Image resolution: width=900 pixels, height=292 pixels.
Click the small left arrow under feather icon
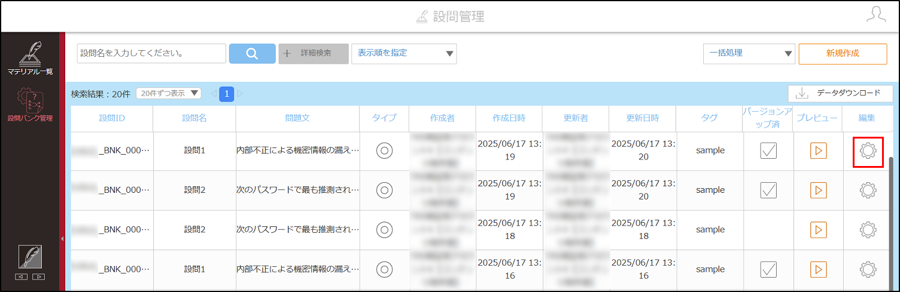22,277
